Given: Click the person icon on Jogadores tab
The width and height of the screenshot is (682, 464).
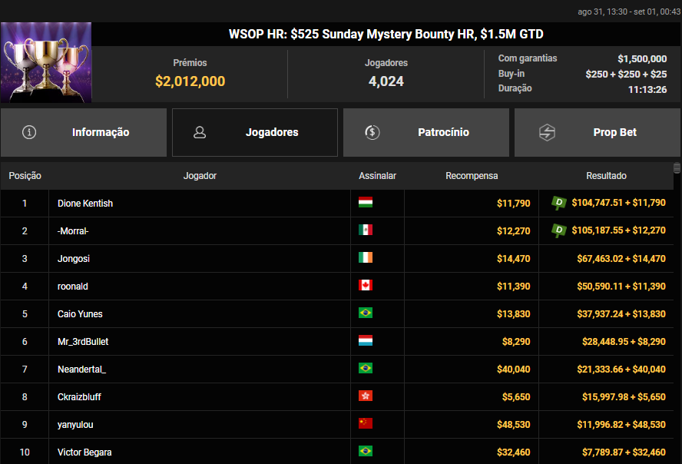Looking at the screenshot, I should coord(200,132).
